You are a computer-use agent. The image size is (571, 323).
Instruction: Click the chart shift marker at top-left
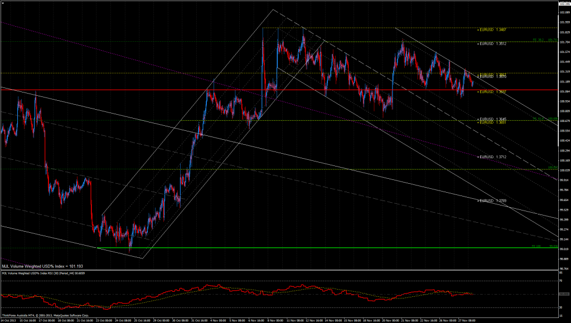click(x=3, y=3)
